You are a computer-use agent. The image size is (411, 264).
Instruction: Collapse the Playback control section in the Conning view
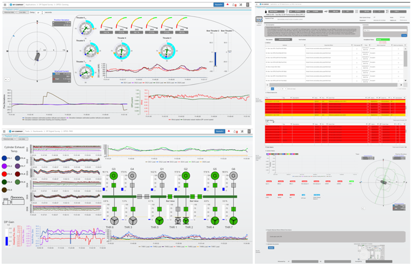(x=4, y=9)
